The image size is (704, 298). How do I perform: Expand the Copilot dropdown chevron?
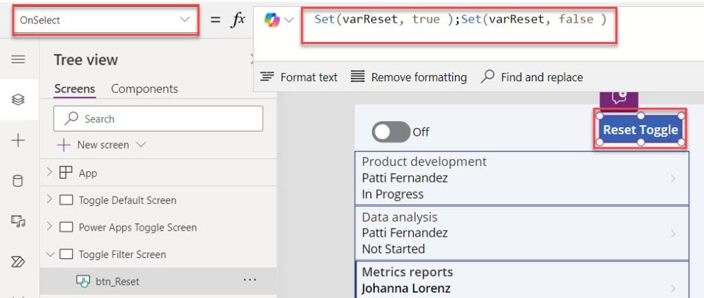[x=289, y=20]
